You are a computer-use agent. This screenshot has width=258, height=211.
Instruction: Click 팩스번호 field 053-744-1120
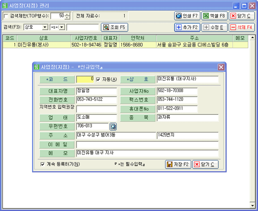[x=177, y=100]
